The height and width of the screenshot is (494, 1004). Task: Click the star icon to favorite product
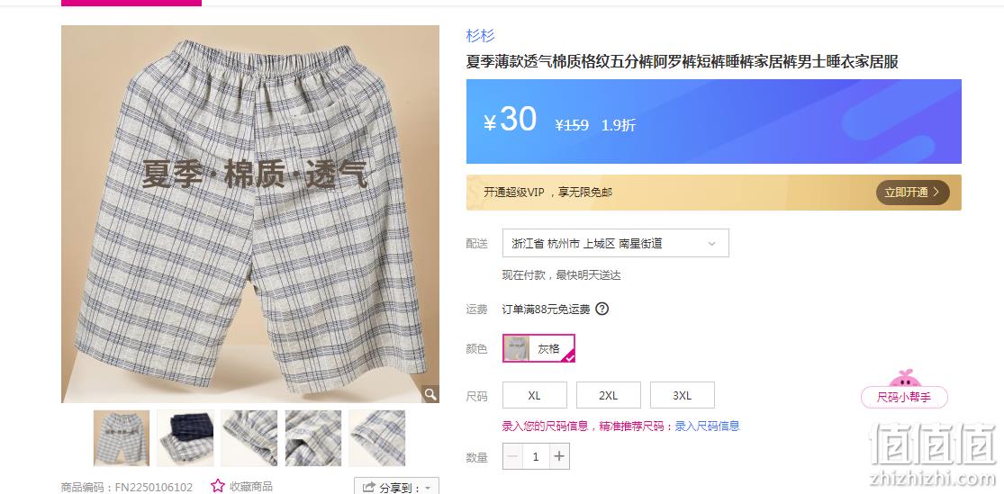[218, 486]
